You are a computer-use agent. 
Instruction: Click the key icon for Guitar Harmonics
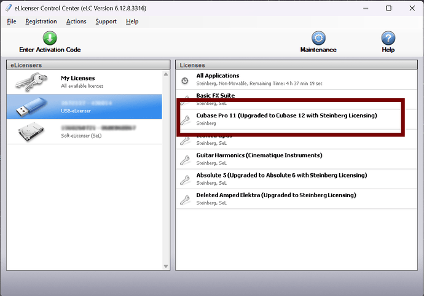coord(185,160)
